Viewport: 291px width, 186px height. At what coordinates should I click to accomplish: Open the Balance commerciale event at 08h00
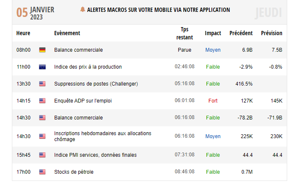pos(78,50)
